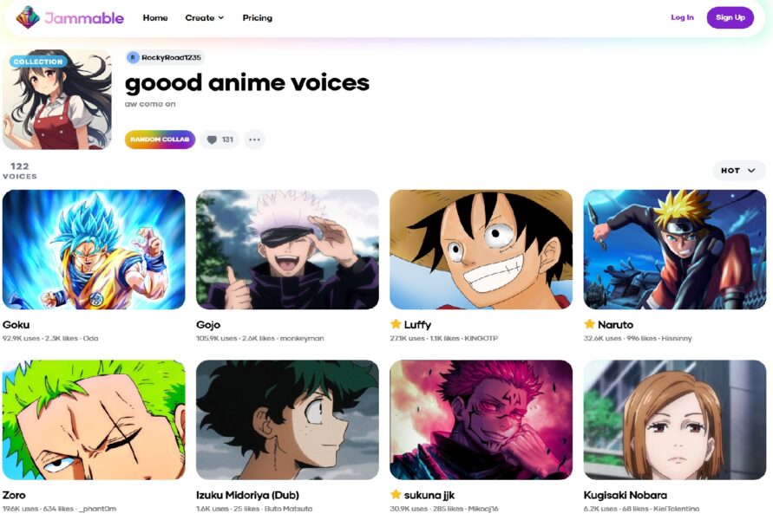Click the star icon next to Luffy
Image resolution: width=773 pixels, height=520 pixels.
396,324
